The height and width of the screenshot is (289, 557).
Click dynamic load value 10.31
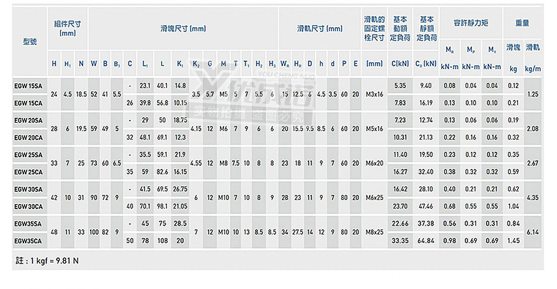point(400,137)
